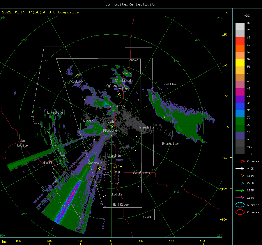Screen dimensions: 262x245
Task: Click the Limestone label
Action: point(55,112)
